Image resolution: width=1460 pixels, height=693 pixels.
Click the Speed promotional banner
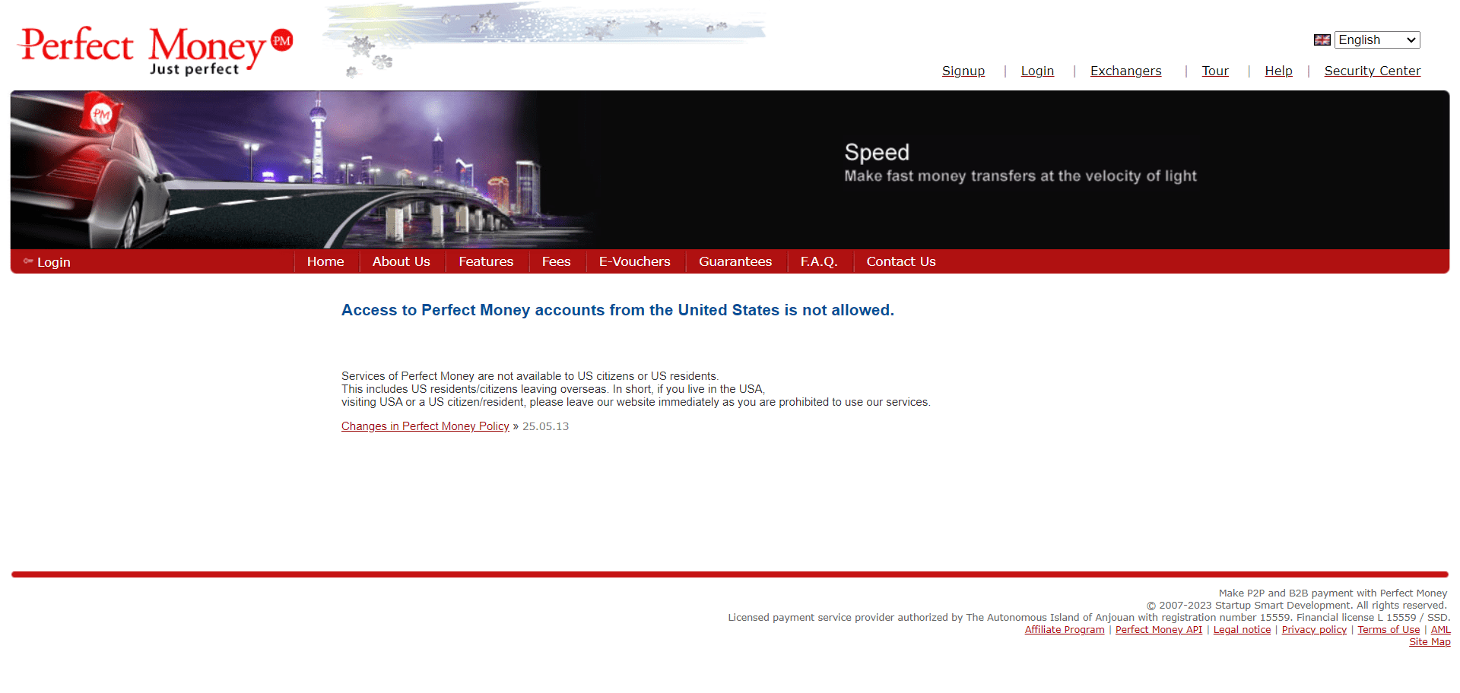tap(730, 169)
